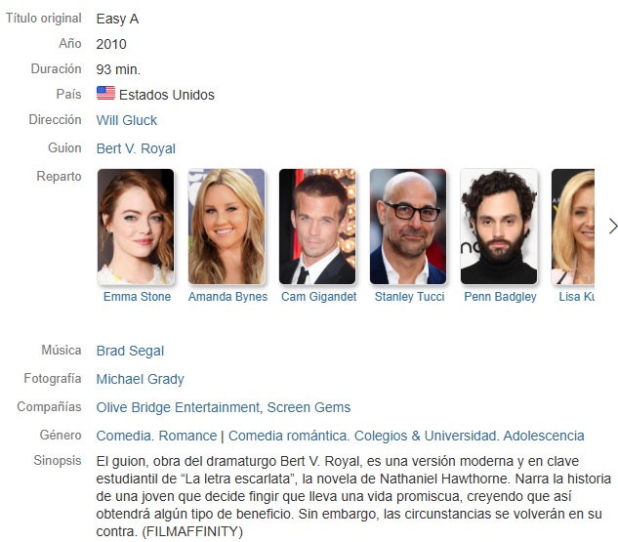
Task: Select the Comedia genre link
Action: [123, 436]
